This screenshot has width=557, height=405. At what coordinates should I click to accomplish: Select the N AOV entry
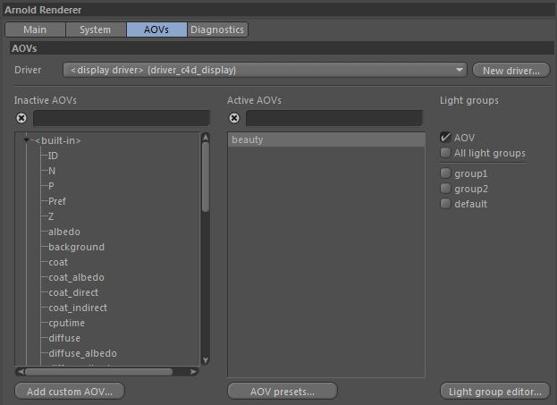pos(52,171)
